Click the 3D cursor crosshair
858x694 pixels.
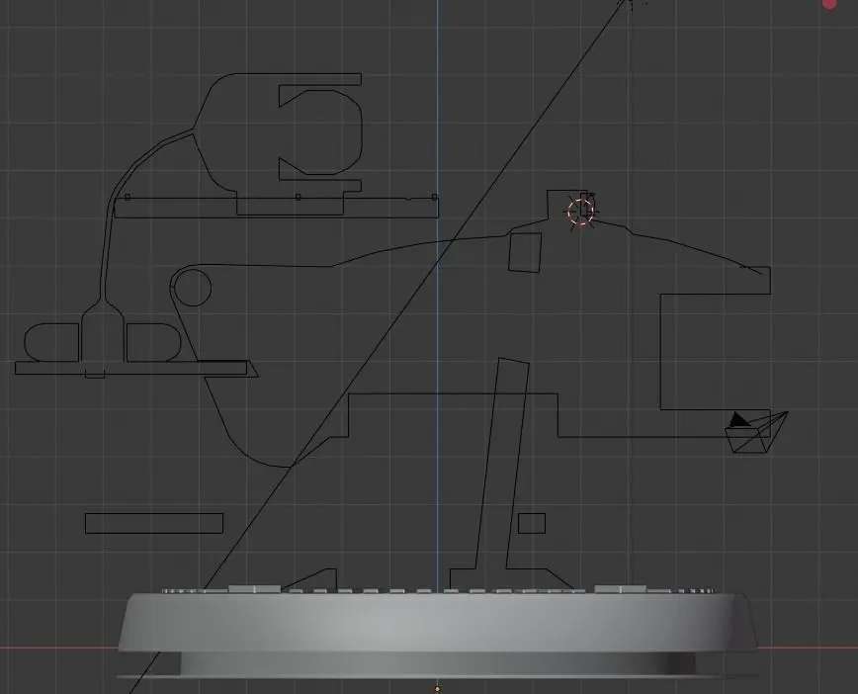pyautogui.click(x=580, y=212)
